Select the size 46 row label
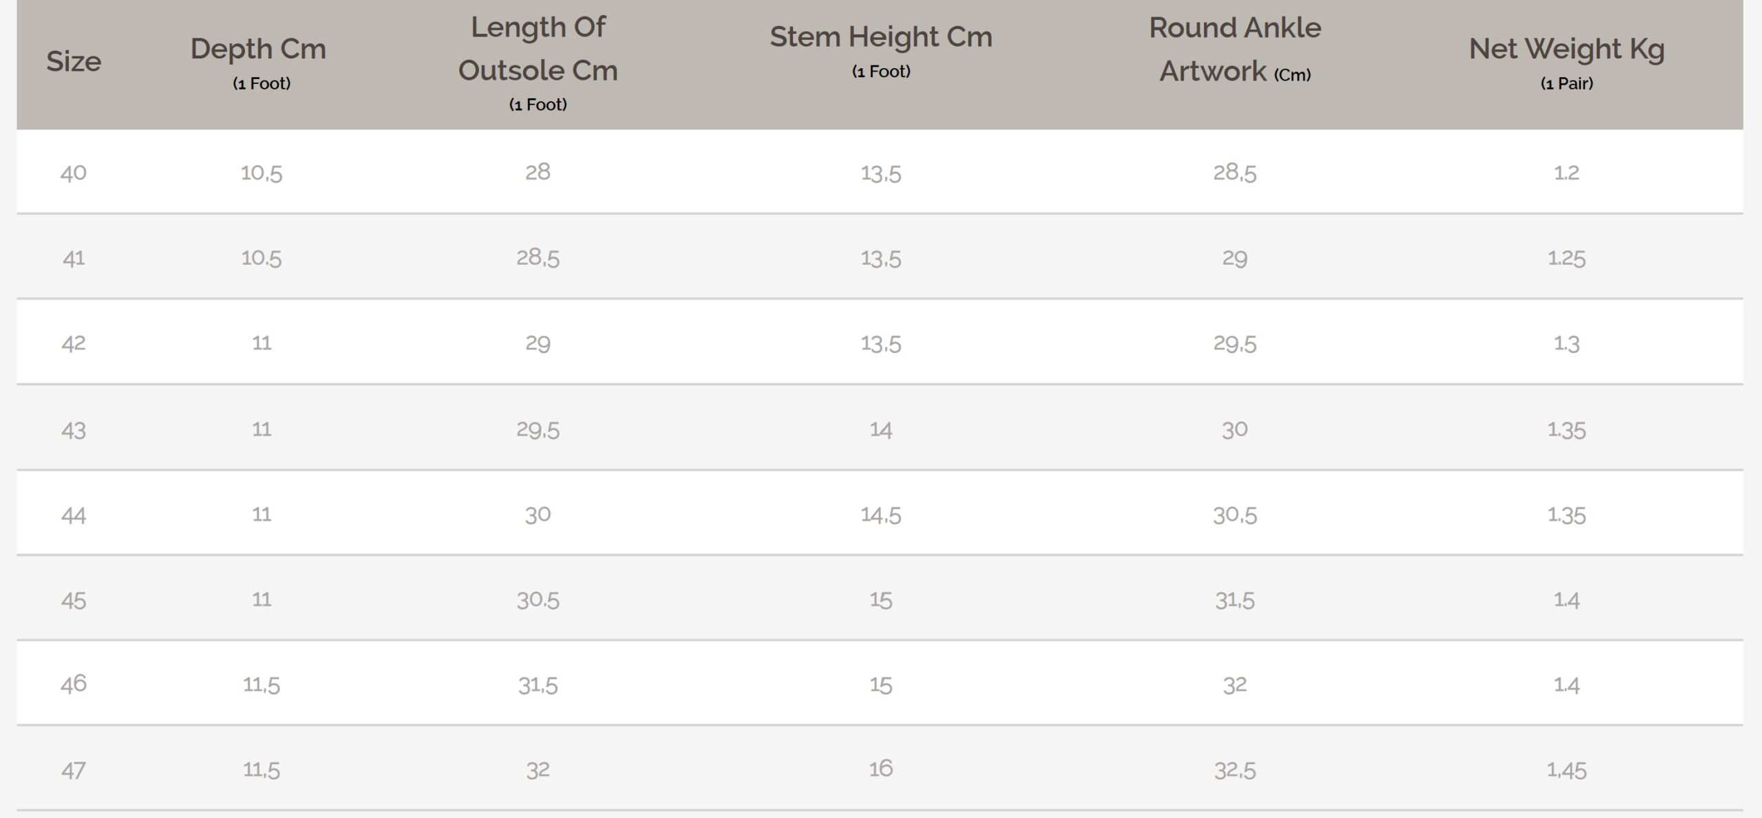The width and height of the screenshot is (1762, 818). click(74, 684)
